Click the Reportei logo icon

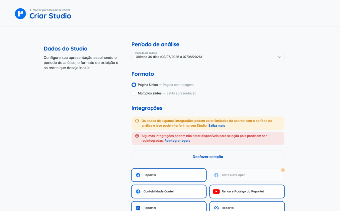click(20, 14)
